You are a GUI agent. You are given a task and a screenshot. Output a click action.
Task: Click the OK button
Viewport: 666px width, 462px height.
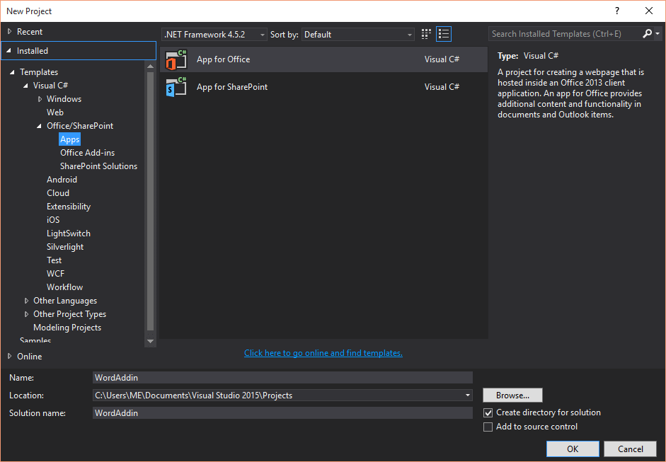tap(573, 449)
